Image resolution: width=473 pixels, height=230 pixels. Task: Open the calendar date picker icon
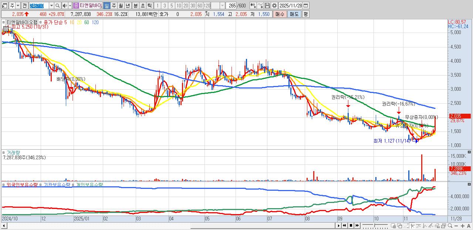pyautogui.click(x=305, y=6)
